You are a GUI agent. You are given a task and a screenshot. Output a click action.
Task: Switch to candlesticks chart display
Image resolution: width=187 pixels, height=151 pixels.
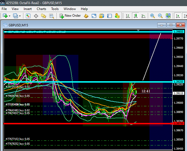point(136,16)
